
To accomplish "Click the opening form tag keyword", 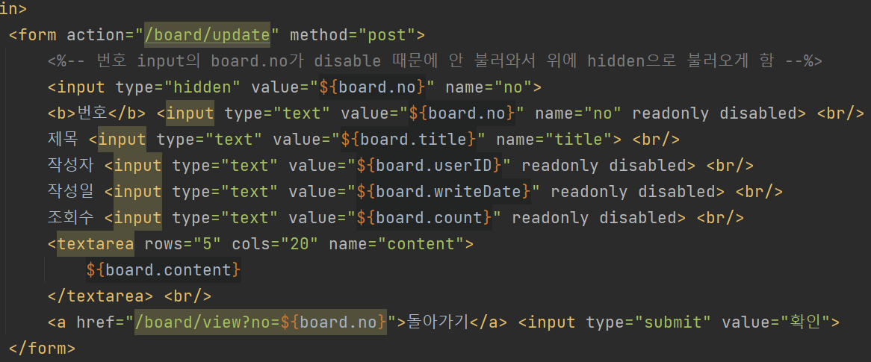I will click(37, 36).
